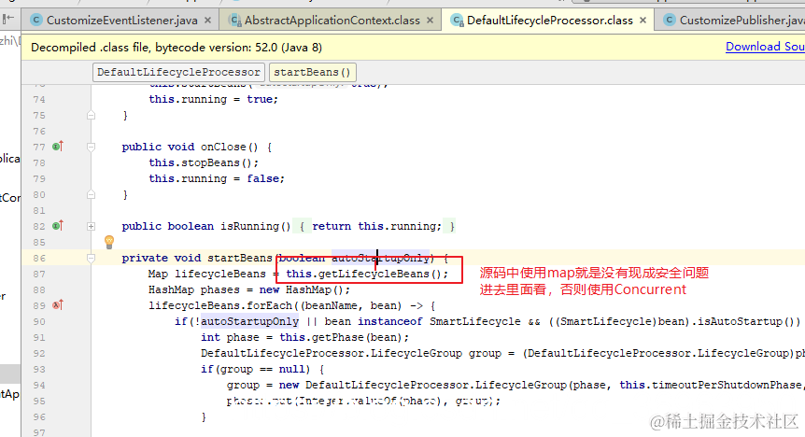The height and width of the screenshot is (437, 805).
Task: Click 'return this.running;' in isRunning
Action: click(377, 226)
